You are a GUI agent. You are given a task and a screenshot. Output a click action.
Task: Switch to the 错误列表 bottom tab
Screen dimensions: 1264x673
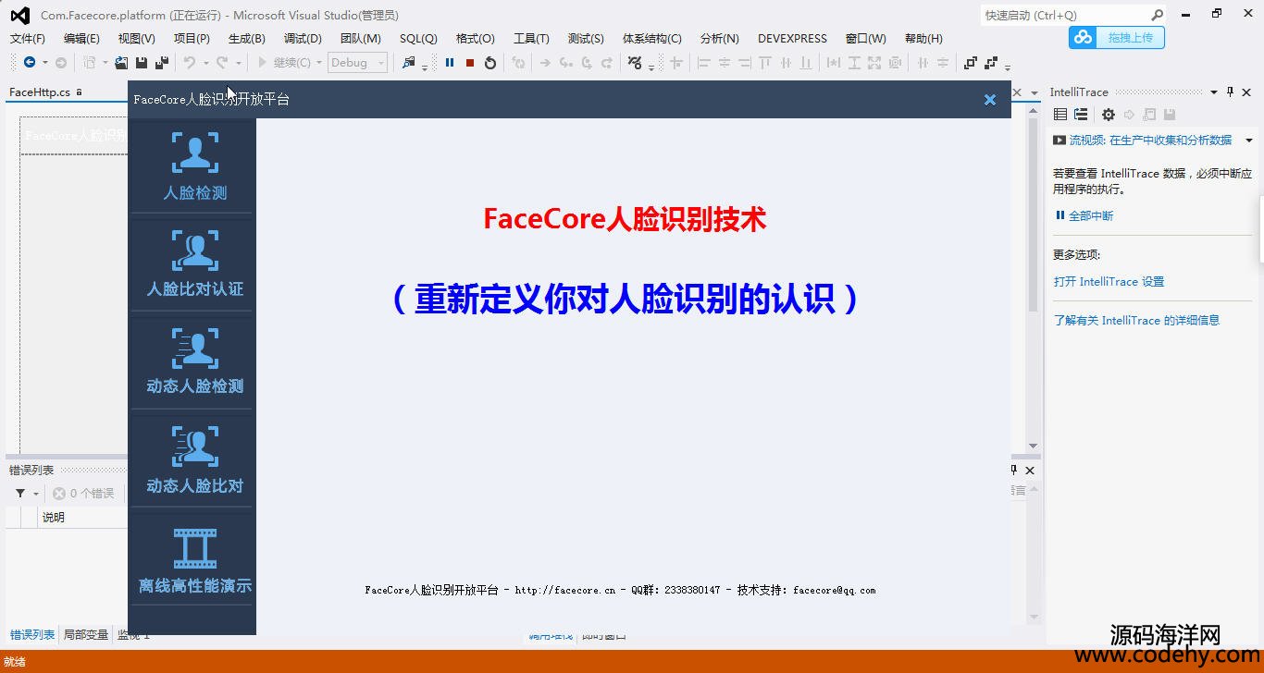32,635
